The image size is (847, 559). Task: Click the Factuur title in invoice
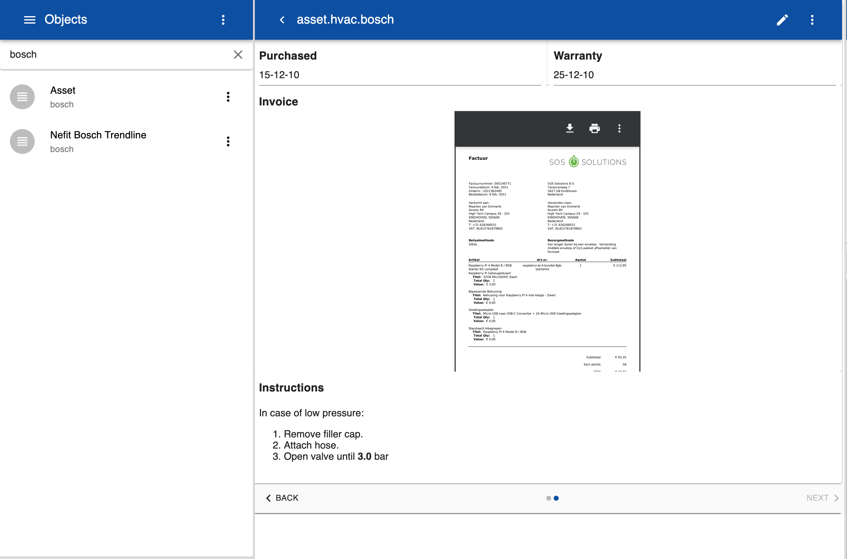[x=478, y=158]
